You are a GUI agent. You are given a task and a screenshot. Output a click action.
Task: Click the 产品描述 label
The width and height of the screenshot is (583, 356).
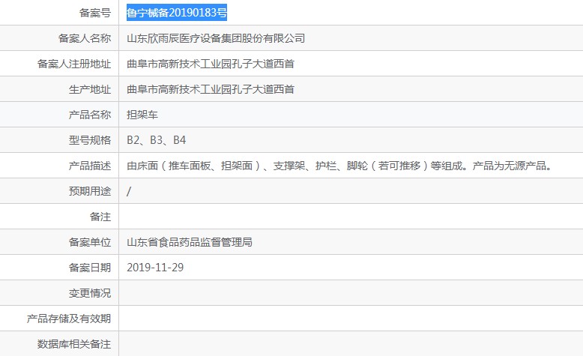90,166
